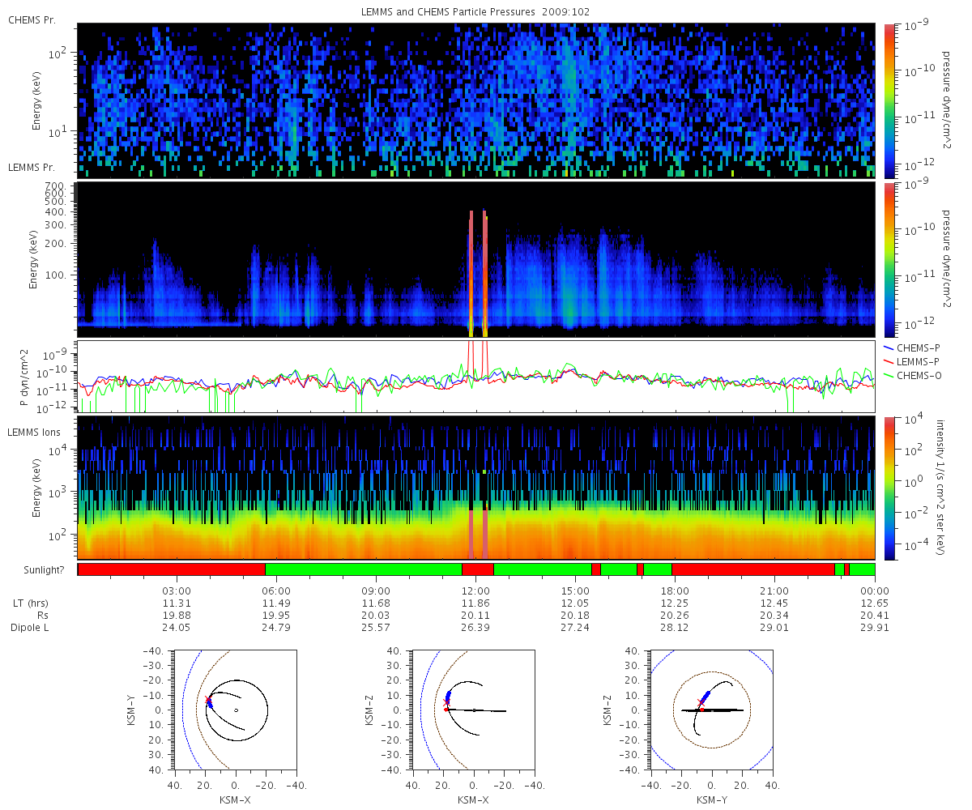Select the CHEMS pressure color bar

pyautogui.click(x=889, y=101)
